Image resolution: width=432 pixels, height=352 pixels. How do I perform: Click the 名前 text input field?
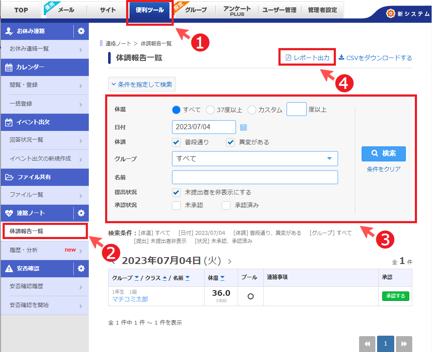click(x=255, y=177)
